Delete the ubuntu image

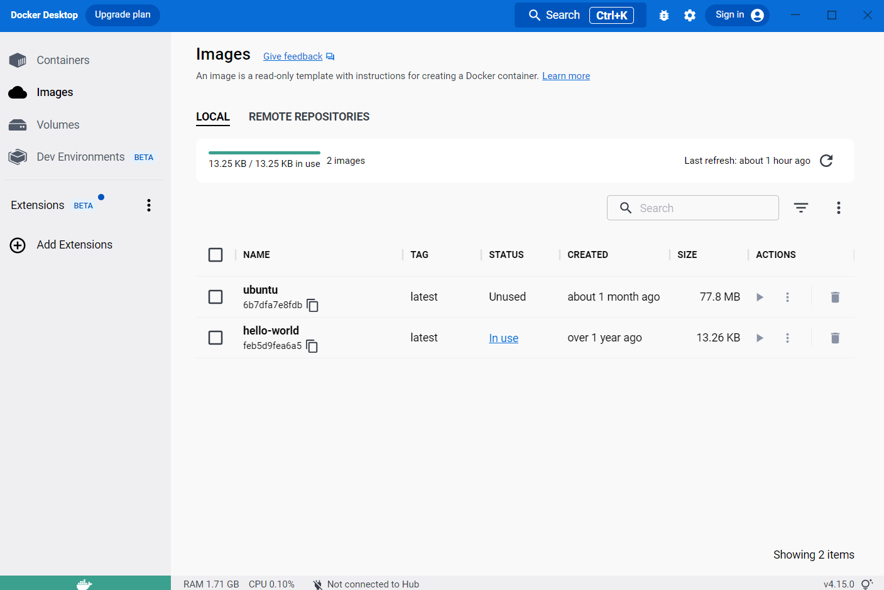click(835, 297)
